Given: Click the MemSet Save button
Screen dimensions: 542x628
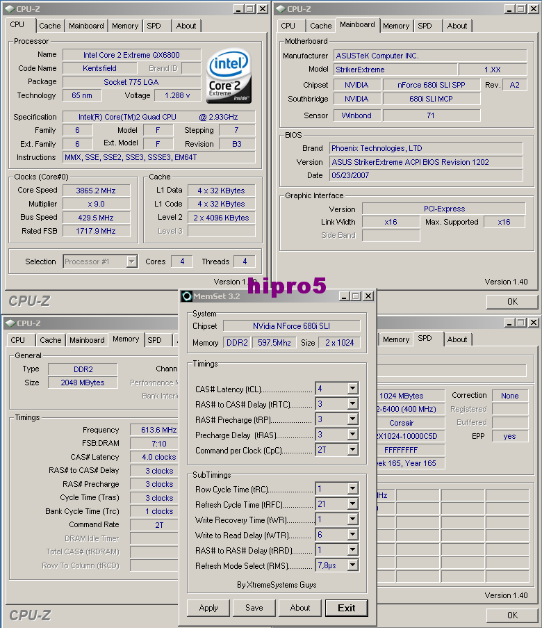Looking at the screenshot, I should 254,608.
